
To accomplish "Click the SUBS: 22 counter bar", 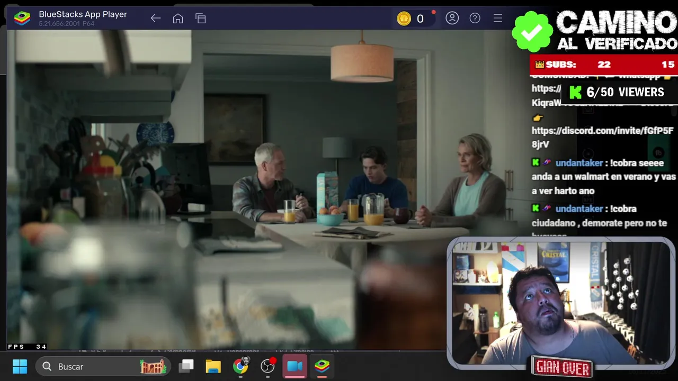I will tap(604, 65).
